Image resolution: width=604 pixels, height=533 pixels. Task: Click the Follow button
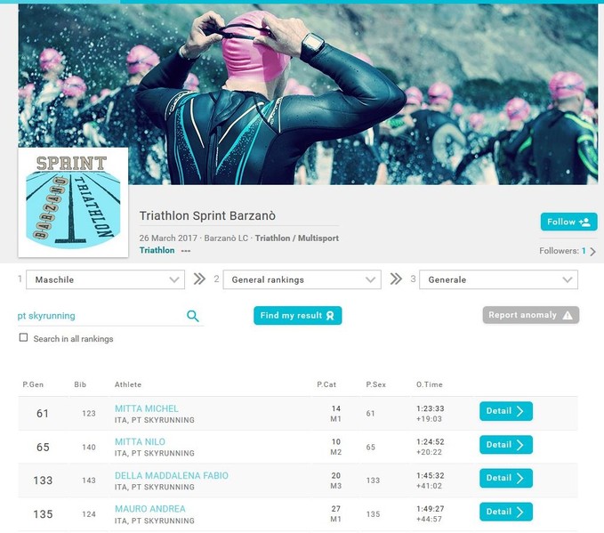[x=569, y=222]
